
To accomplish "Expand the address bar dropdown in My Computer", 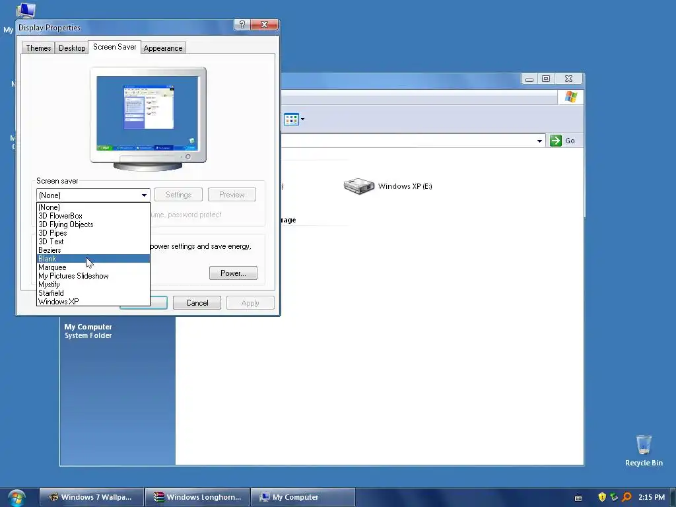I will click(539, 141).
